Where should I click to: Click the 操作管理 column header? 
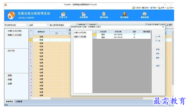tap(147, 32)
